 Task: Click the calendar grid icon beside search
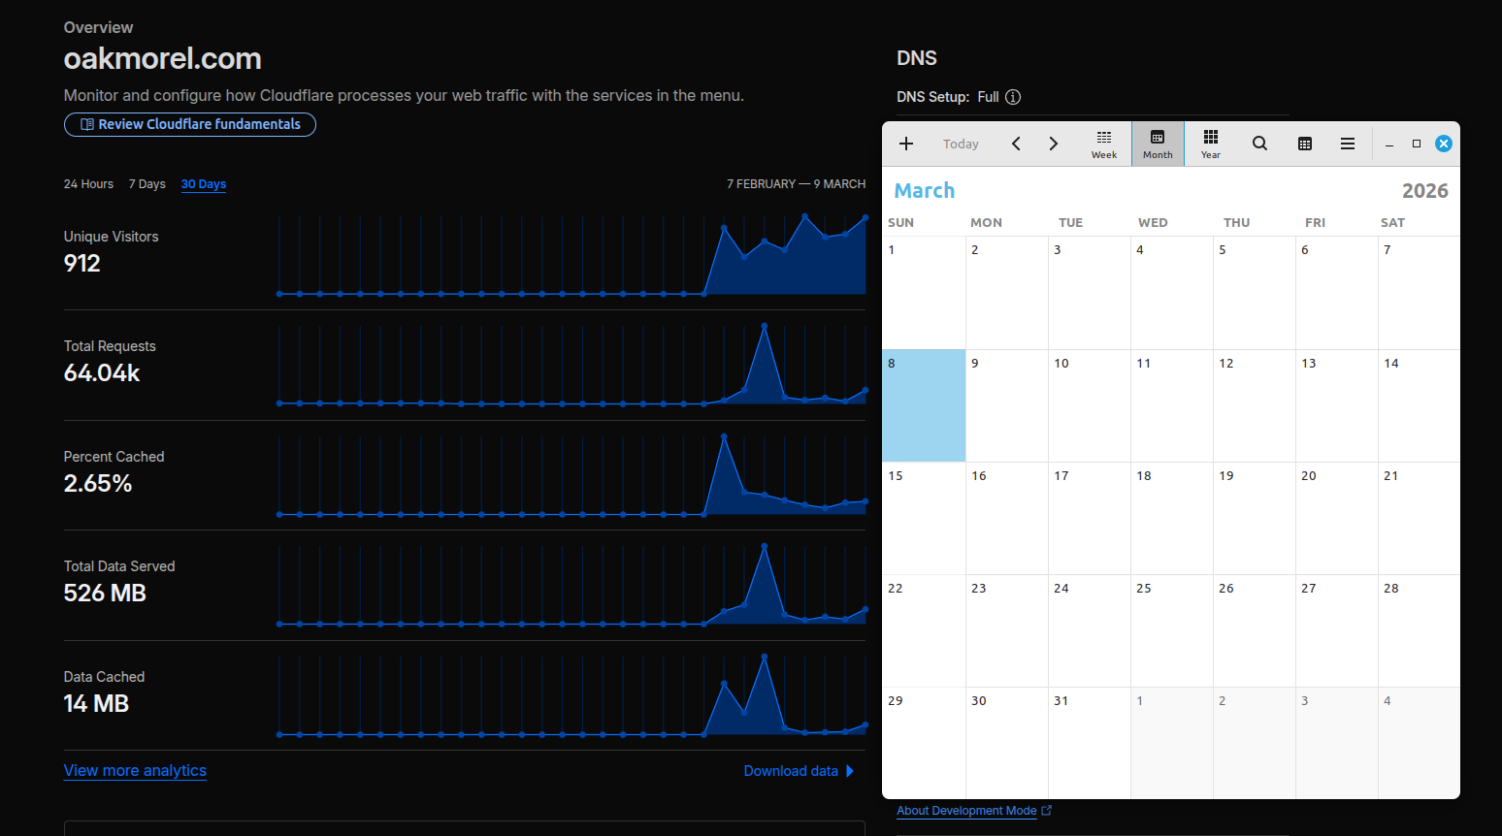(1305, 144)
